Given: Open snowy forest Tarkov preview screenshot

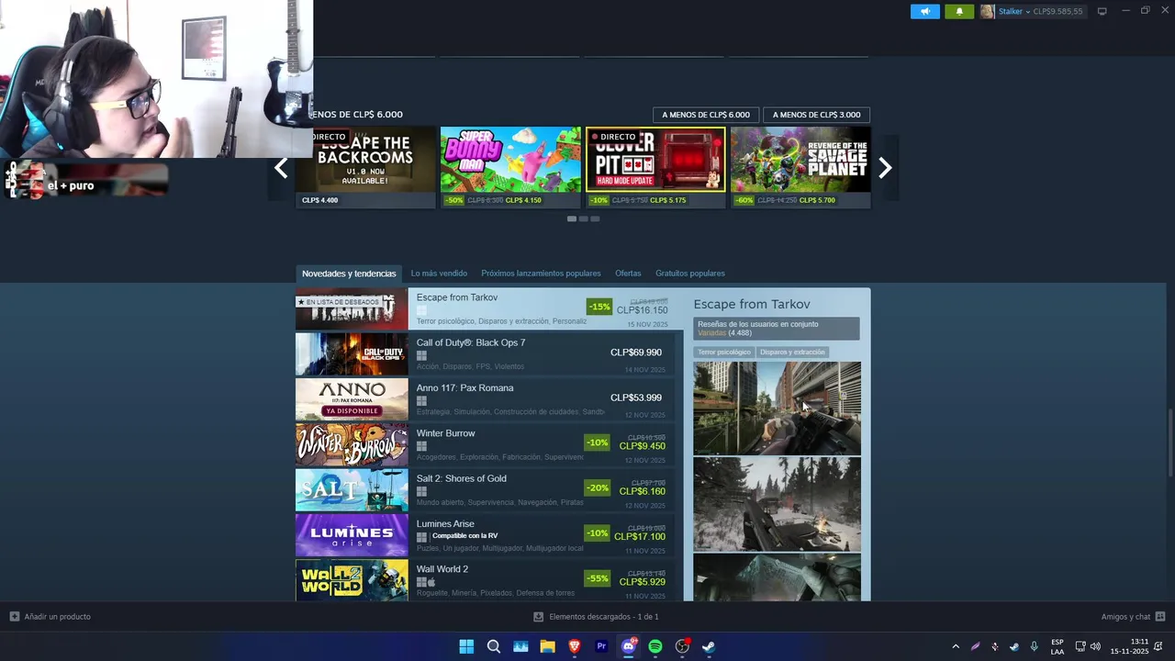Looking at the screenshot, I should [777, 504].
